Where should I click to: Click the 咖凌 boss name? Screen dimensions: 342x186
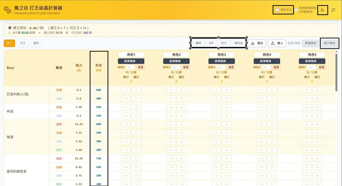10,137
